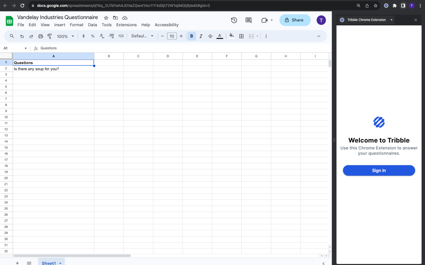Switch to the Sheet1 tab
425x265 pixels.
point(49,263)
